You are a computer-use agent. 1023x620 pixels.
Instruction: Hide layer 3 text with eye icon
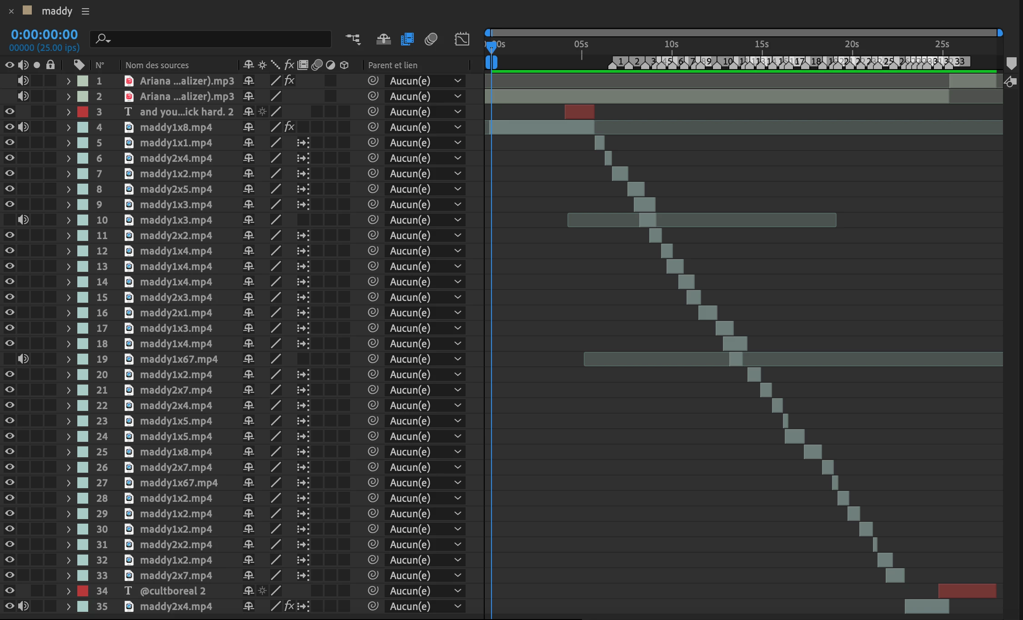pyautogui.click(x=10, y=111)
